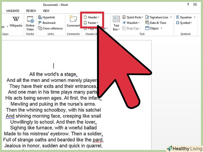203x152 pixels.
Task: Click the Date & Time icon
Action: coord(147,23)
